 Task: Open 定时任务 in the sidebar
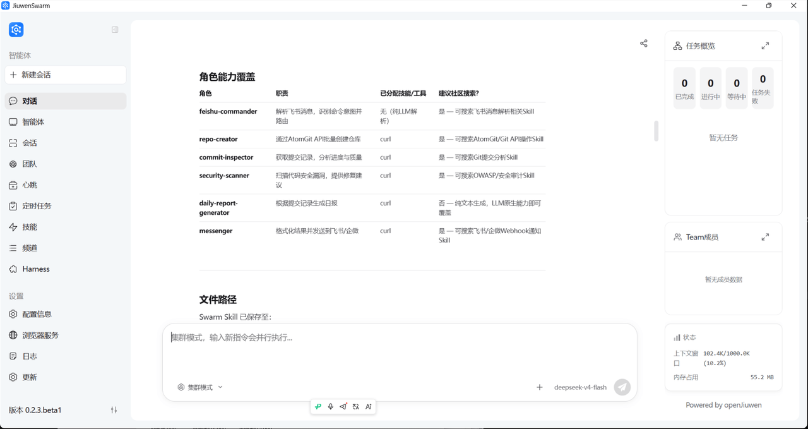(x=66, y=206)
